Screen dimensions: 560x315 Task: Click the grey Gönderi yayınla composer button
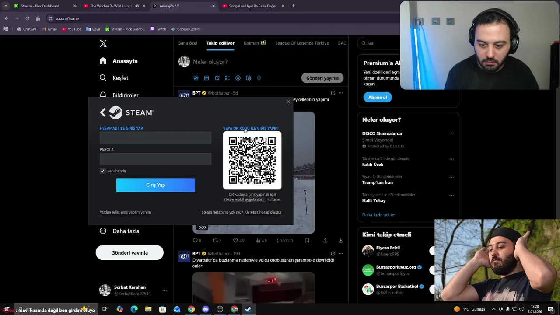(x=322, y=78)
